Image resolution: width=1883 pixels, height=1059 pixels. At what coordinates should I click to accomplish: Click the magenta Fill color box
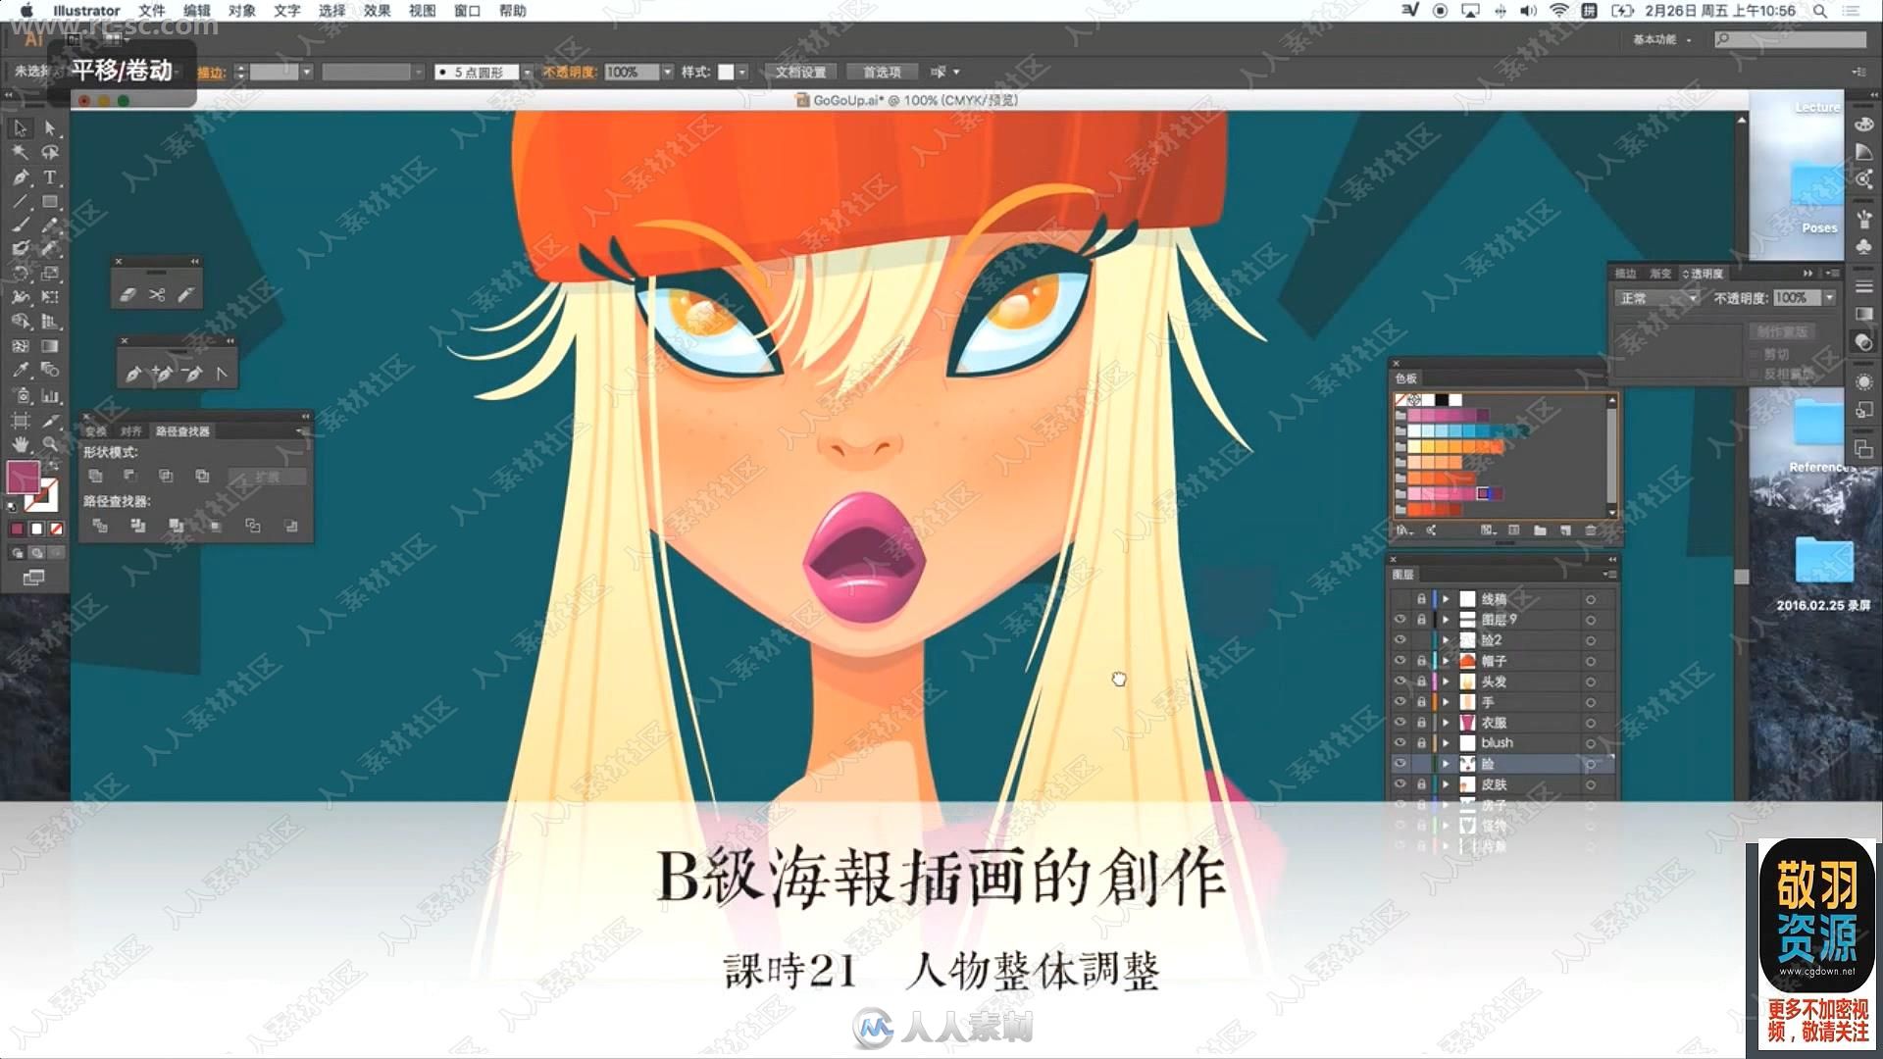[22, 477]
